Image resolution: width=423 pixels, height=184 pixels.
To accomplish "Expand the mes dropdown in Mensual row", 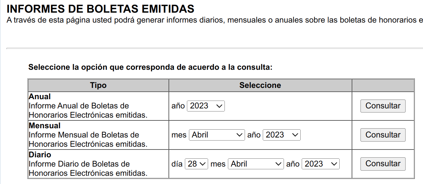I will pos(217,135).
